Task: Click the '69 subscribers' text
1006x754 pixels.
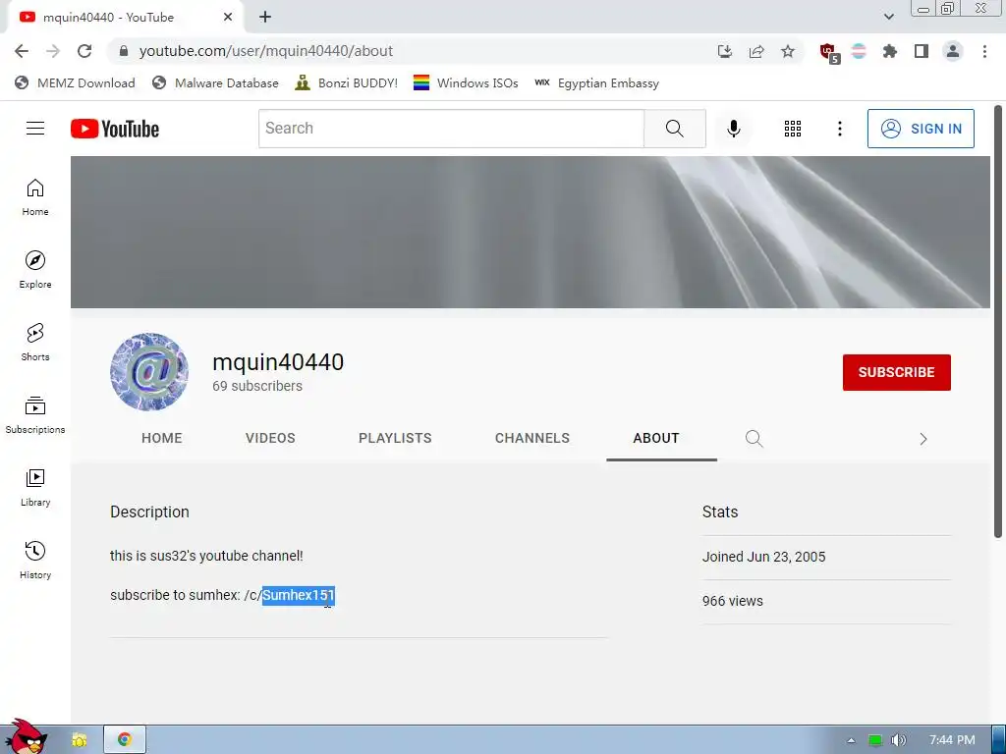Action: click(257, 386)
